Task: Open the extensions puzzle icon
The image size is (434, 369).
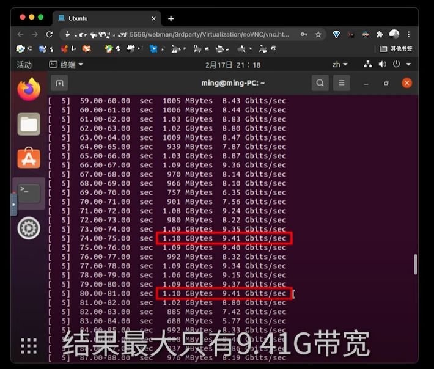Action: point(380,35)
